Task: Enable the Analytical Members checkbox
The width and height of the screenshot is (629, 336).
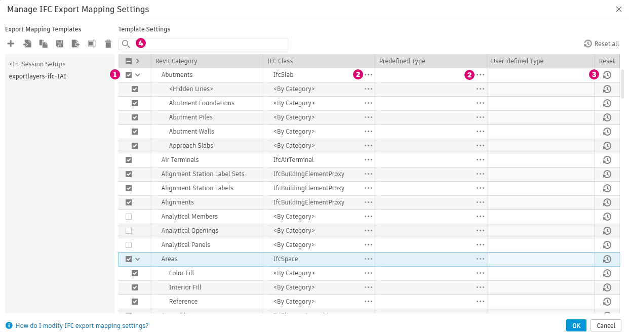Action: pyautogui.click(x=129, y=217)
